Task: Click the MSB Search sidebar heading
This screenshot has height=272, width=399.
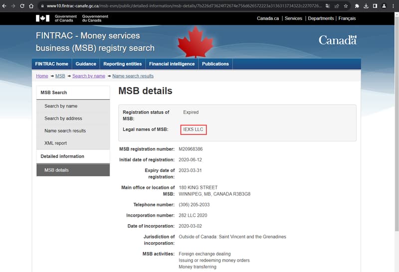Action: pyautogui.click(x=73, y=93)
